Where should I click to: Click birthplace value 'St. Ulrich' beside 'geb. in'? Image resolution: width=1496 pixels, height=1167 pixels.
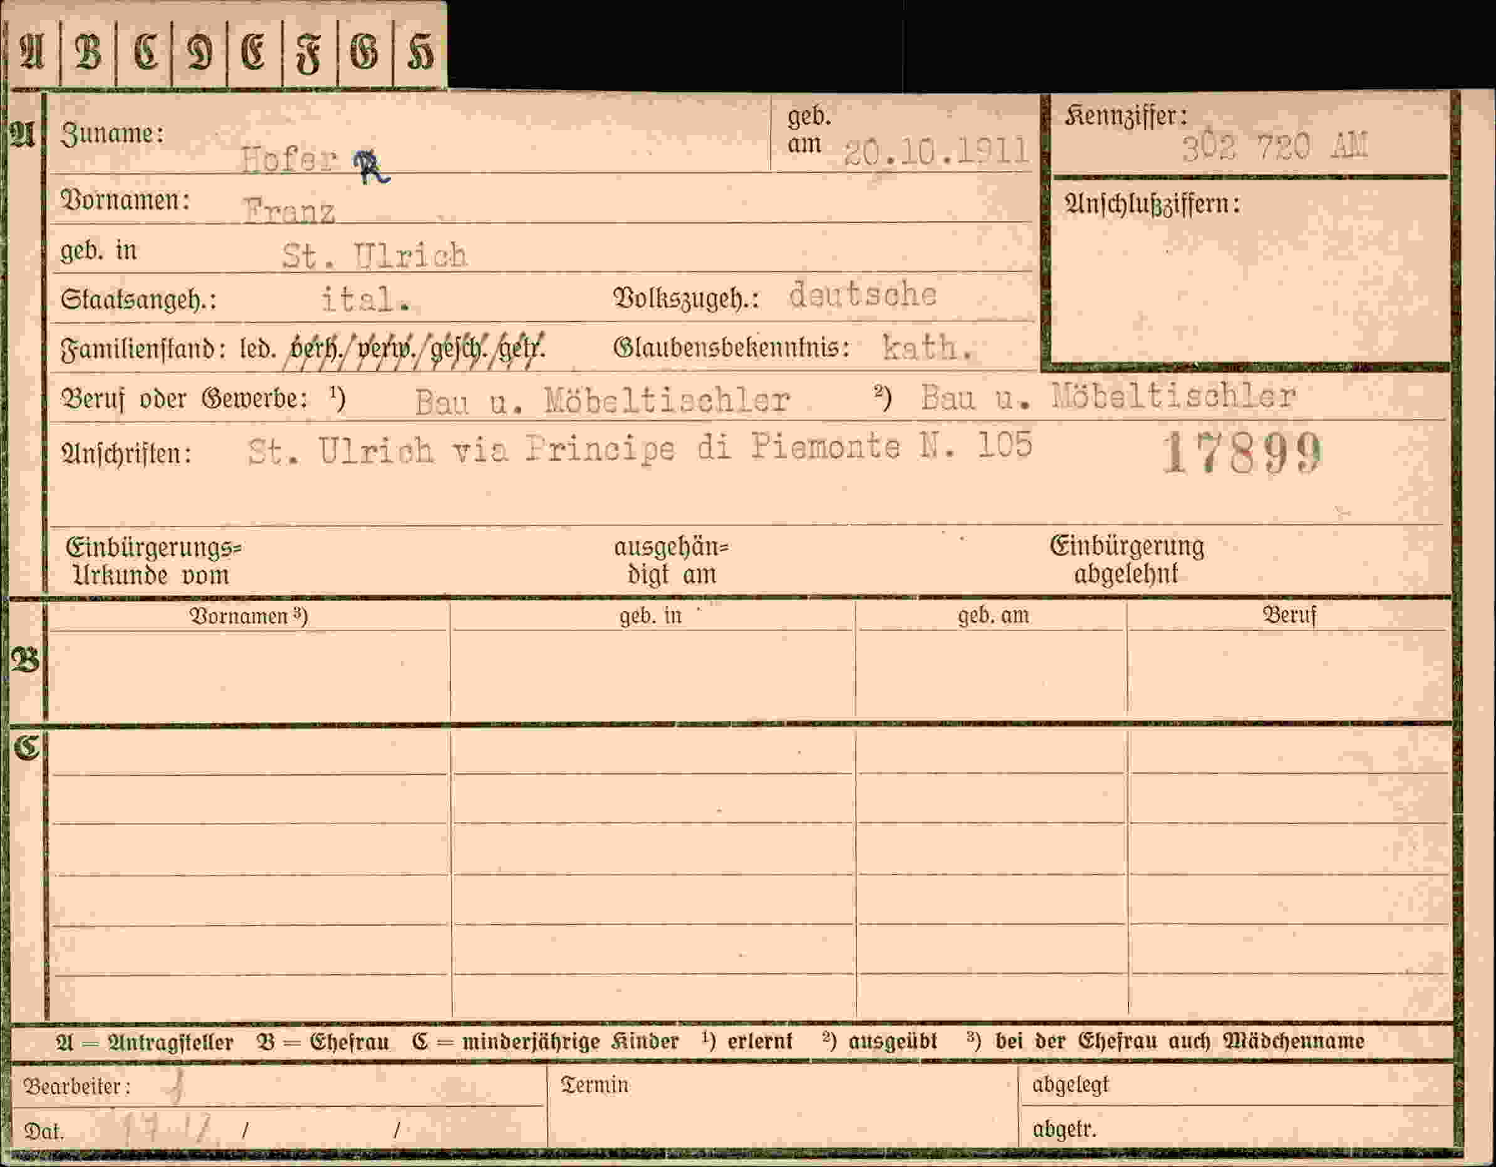coord(375,256)
